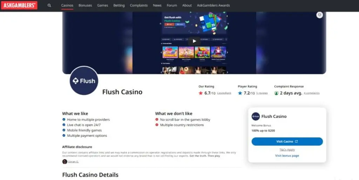Click the round Flush logo avatar

(x=84, y=80)
